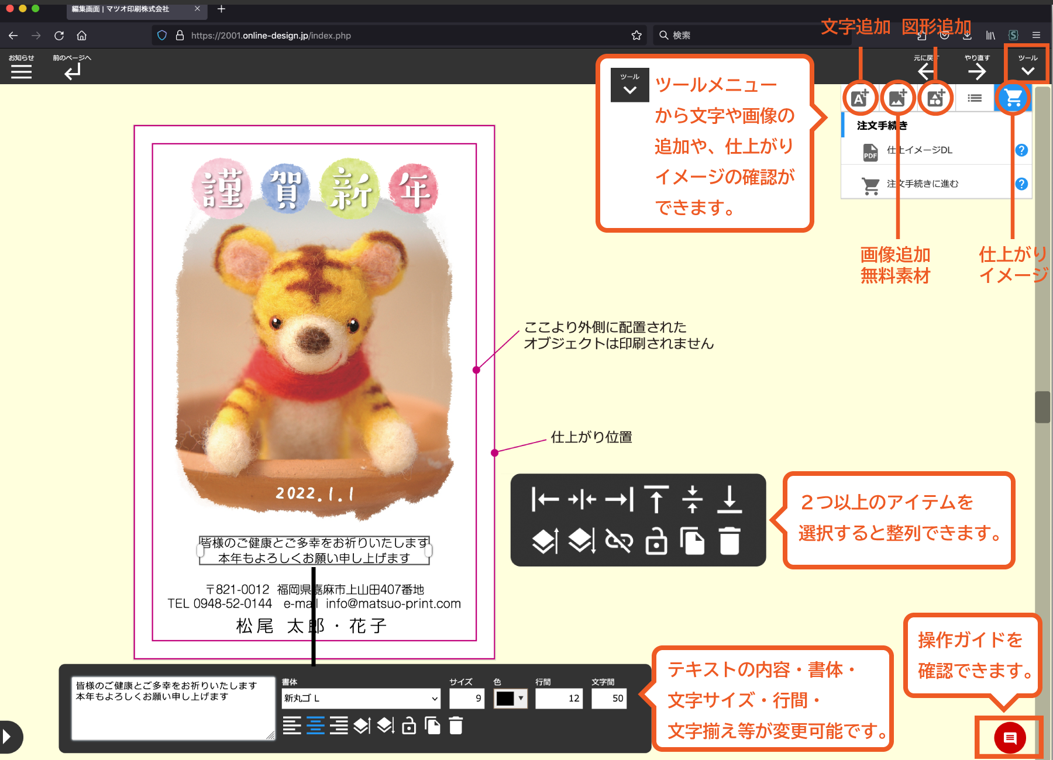Bookmark the page with the star icon
The image size is (1053, 760).
click(x=636, y=35)
